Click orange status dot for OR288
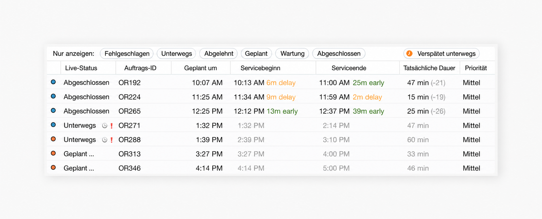Screen dimensions: 542x219 pyautogui.click(x=53, y=139)
